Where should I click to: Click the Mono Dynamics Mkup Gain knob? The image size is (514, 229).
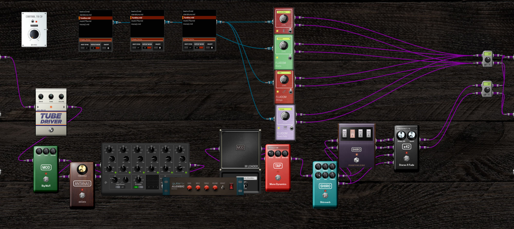click(x=285, y=154)
